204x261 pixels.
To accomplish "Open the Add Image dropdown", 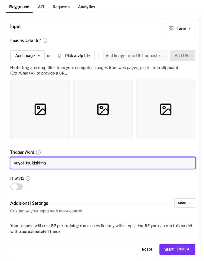I will pyautogui.click(x=27, y=56).
